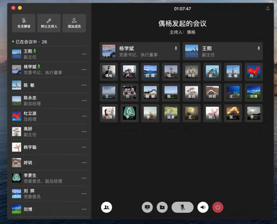Open more options for 韩宇聪 row
Screen dimensions: 277x224
coord(84,147)
